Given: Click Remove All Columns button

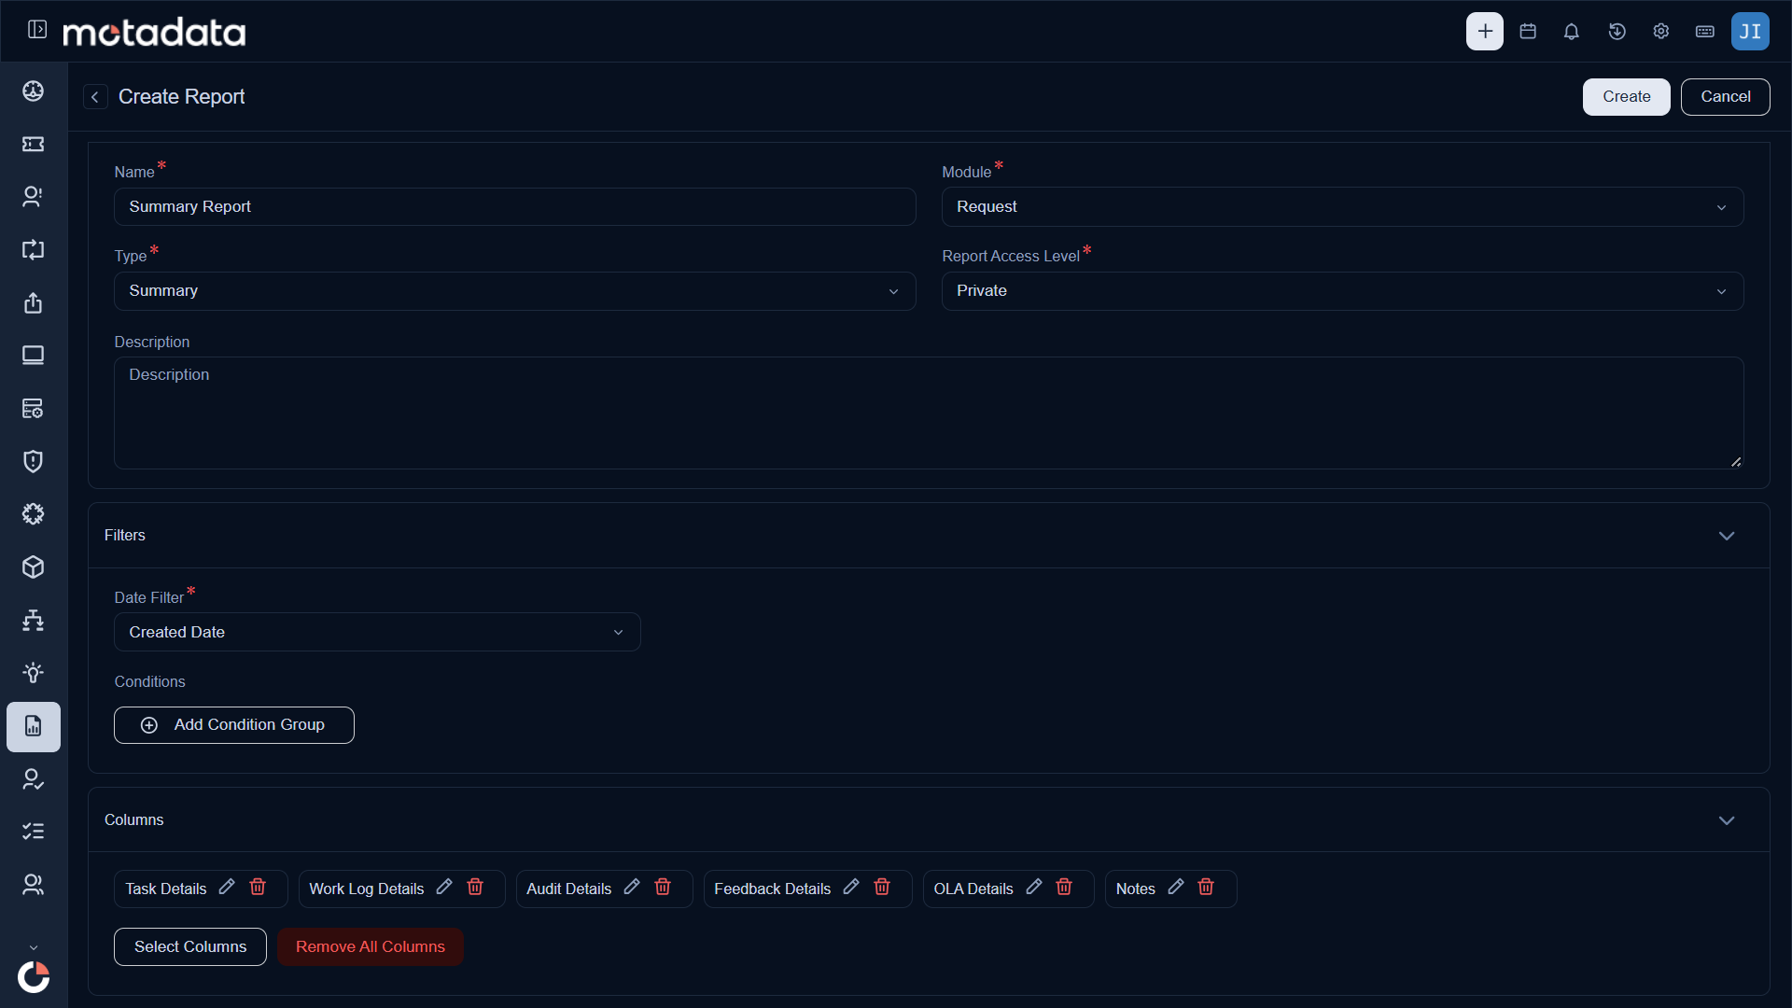Looking at the screenshot, I should pos(371,946).
